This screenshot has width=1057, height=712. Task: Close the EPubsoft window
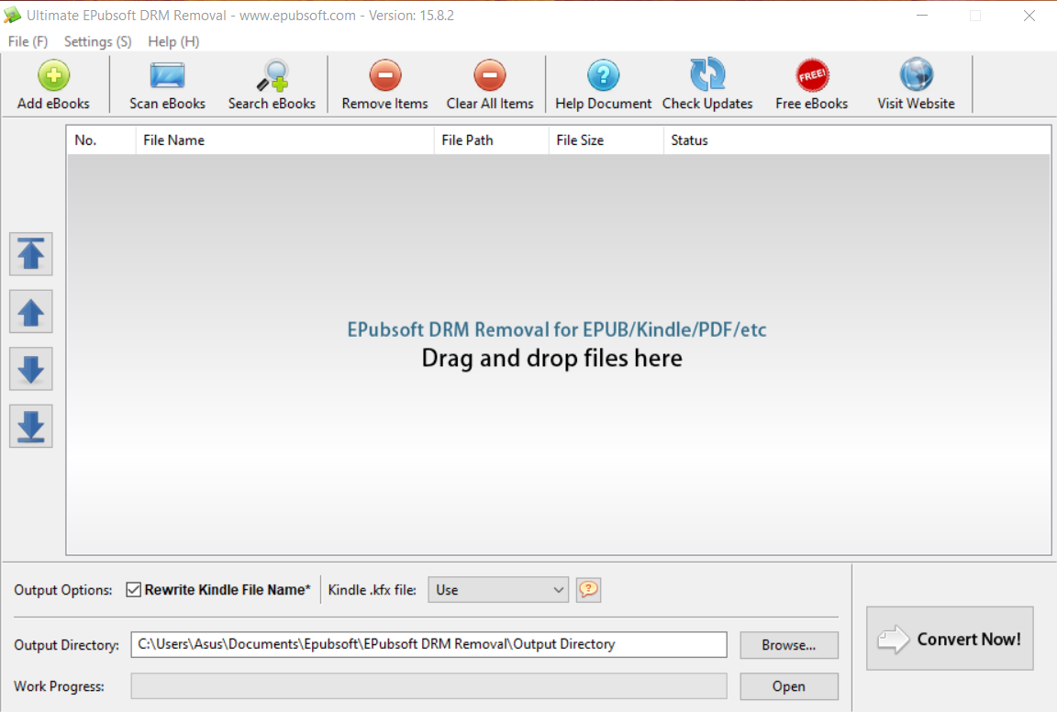pos(1029,16)
